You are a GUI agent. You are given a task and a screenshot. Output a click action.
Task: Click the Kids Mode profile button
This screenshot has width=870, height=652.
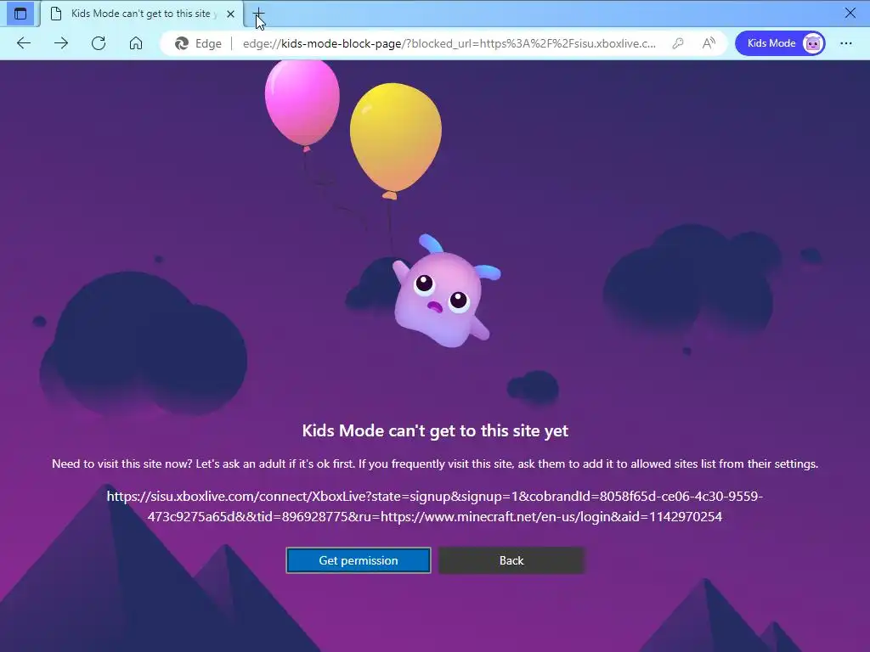point(780,43)
